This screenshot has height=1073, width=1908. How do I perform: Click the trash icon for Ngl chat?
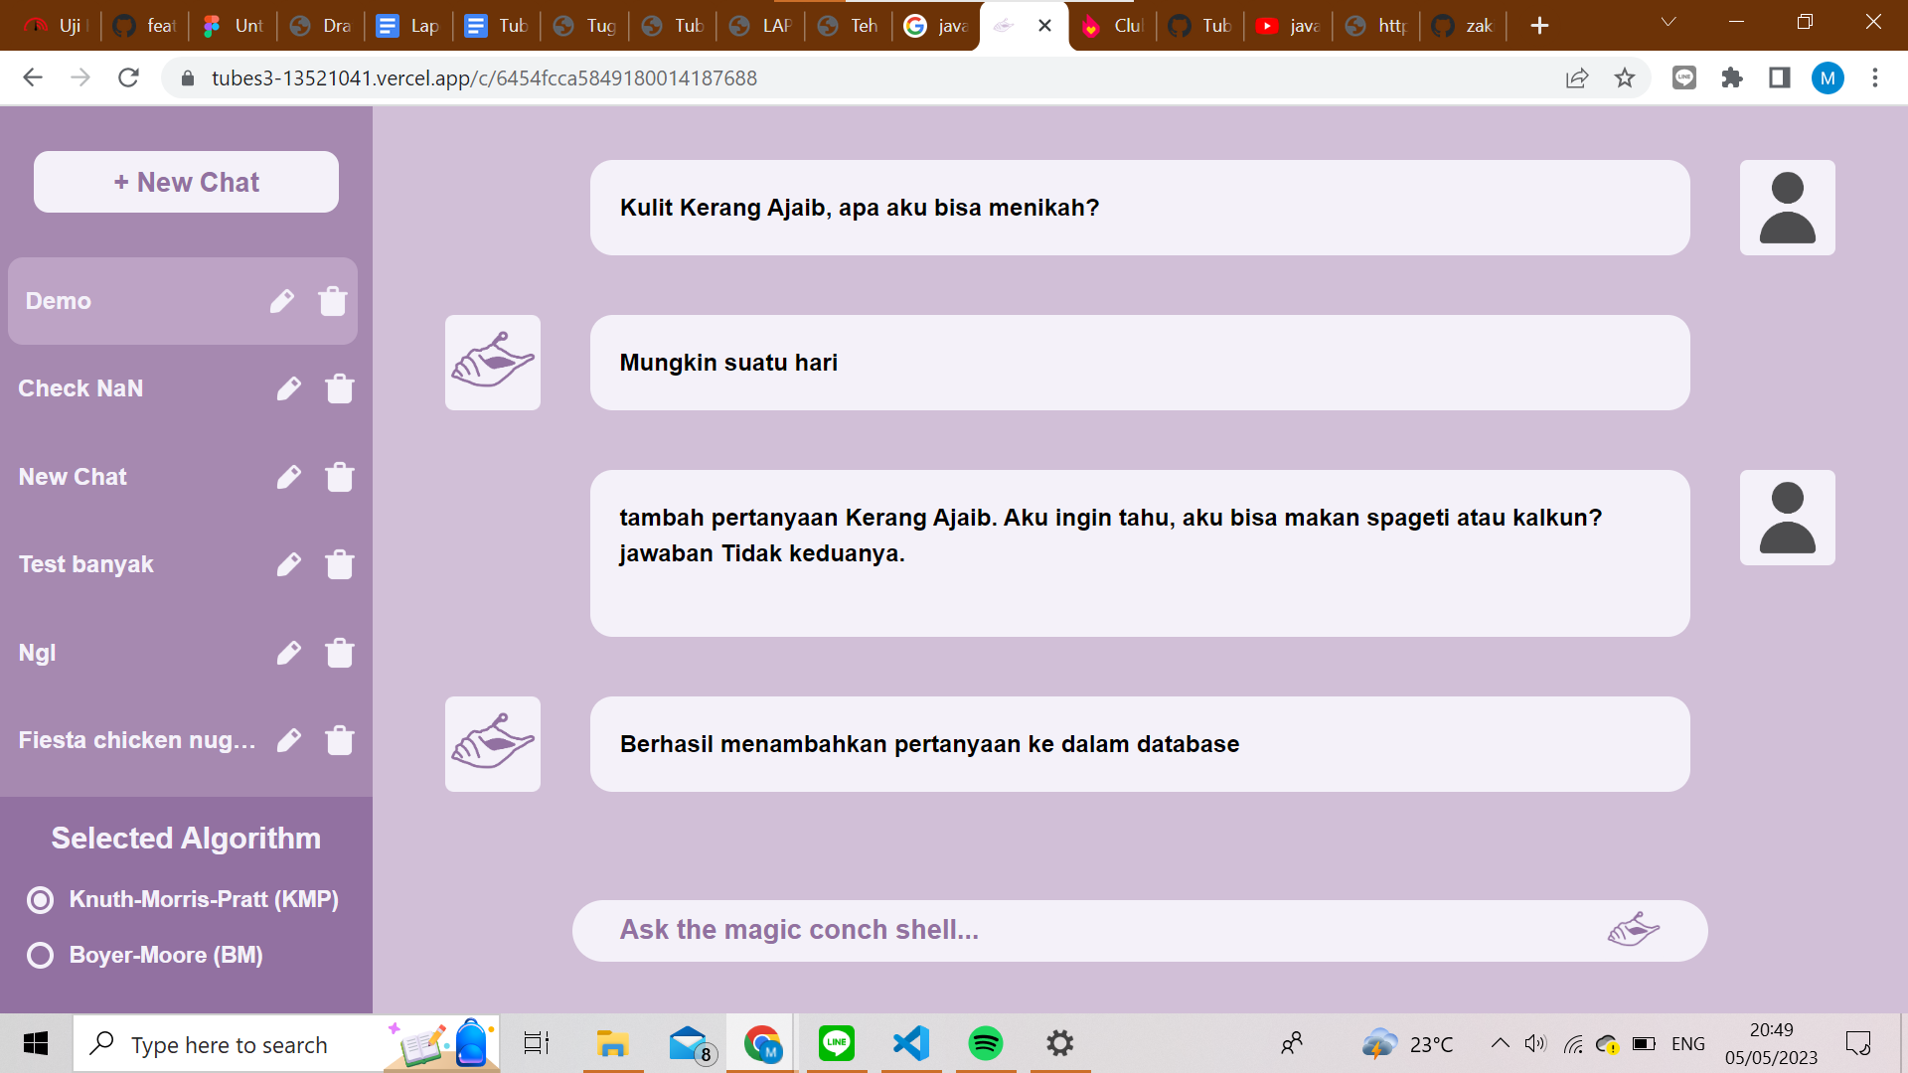point(339,653)
